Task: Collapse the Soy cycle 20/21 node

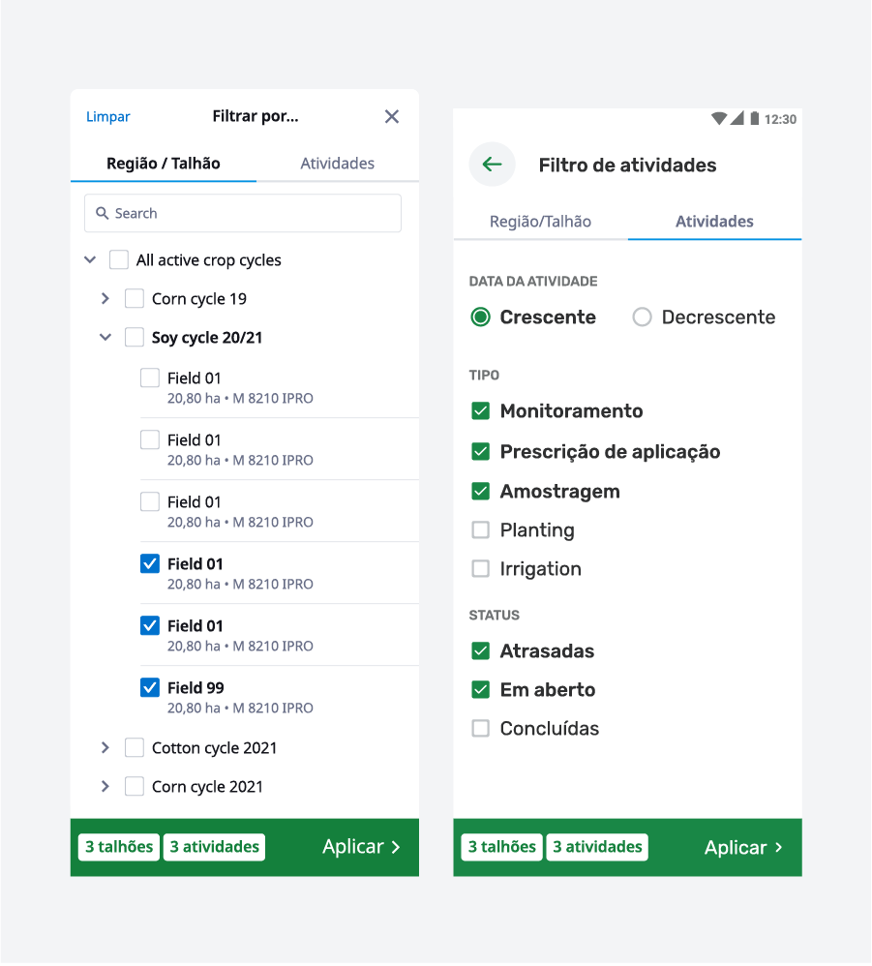Action: click(x=105, y=338)
